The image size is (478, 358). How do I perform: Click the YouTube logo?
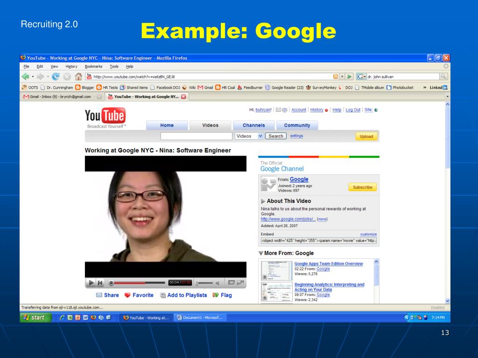point(105,118)
